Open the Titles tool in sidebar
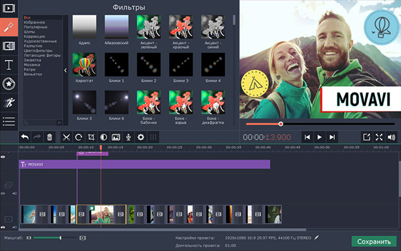 [9, 64]
